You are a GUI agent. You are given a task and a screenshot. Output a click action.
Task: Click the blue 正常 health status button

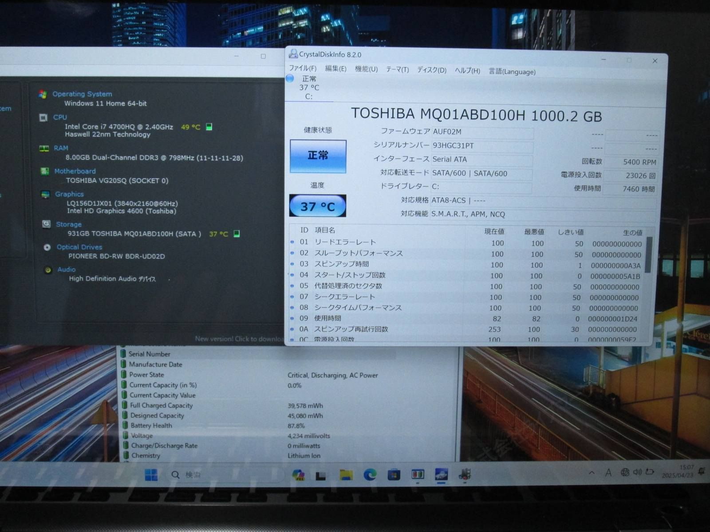point(318,156)
